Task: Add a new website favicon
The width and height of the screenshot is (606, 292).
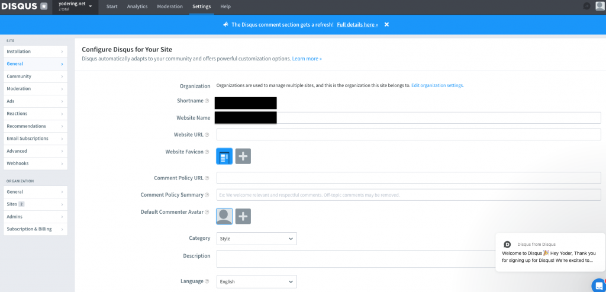Action: (x=243, y=156)
